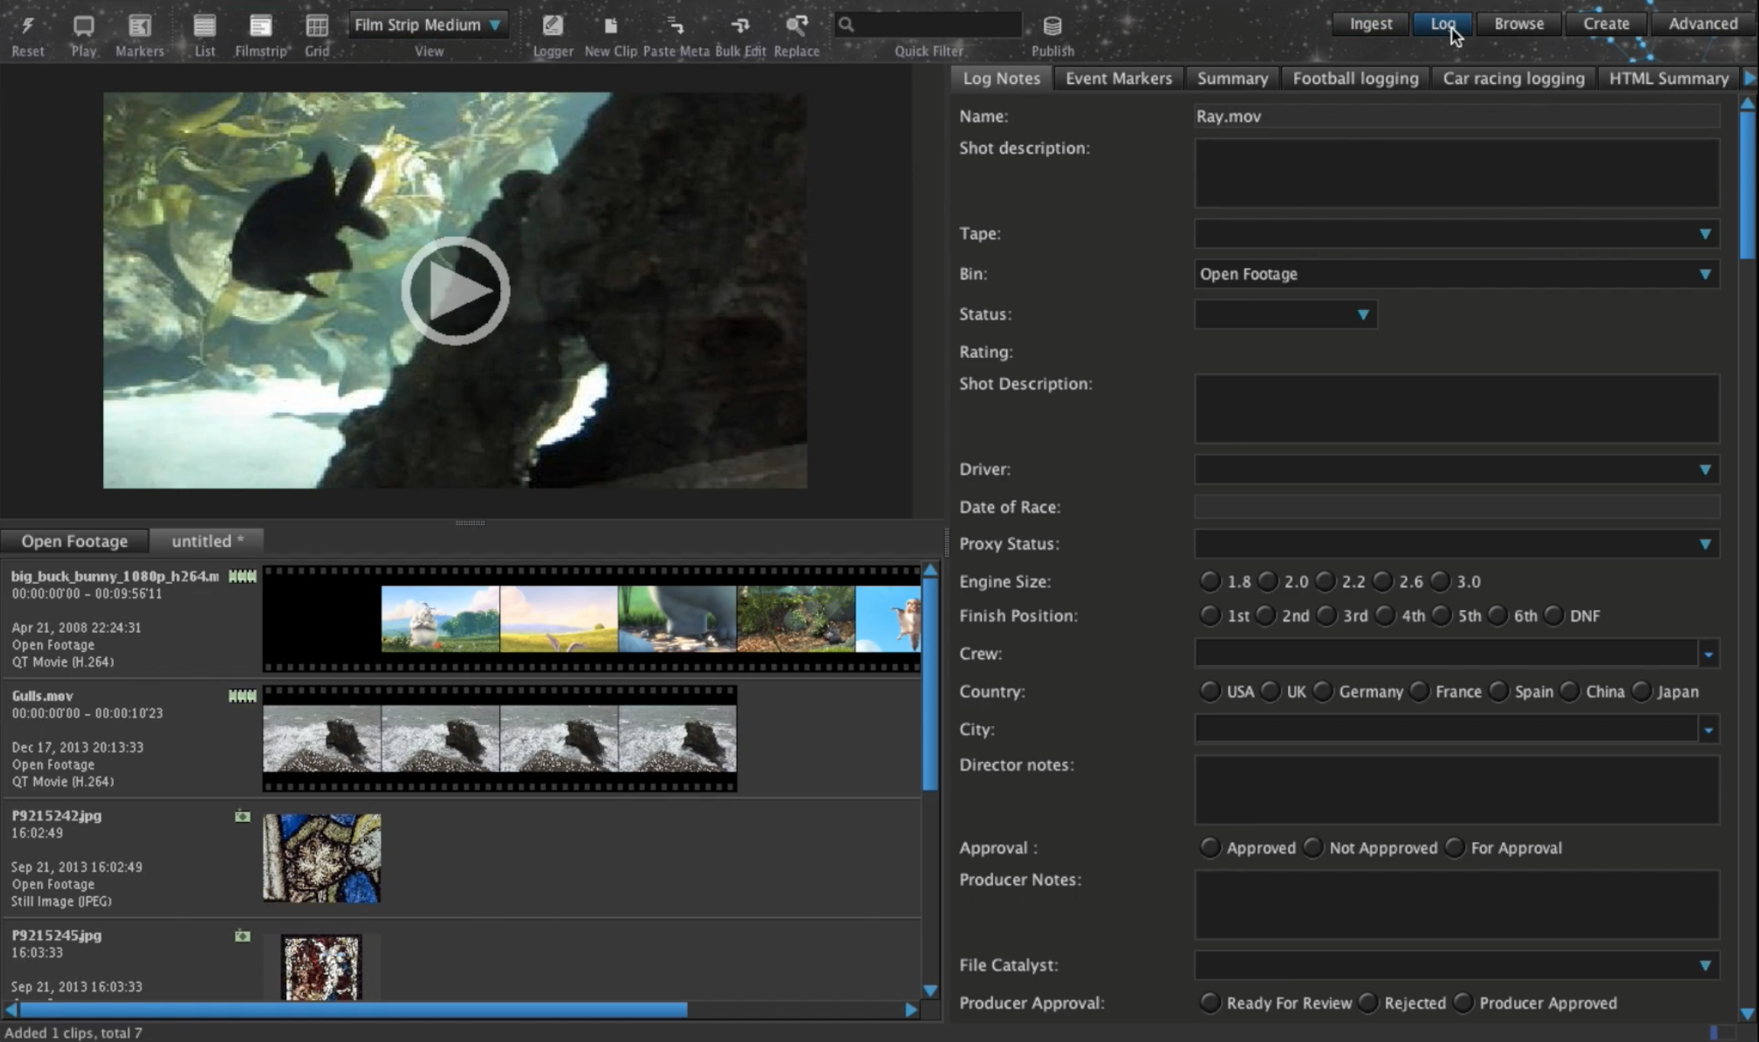Mark approval as Approved
This screenshot has height=1042, width=1759.
click(x=1210, y=847)
